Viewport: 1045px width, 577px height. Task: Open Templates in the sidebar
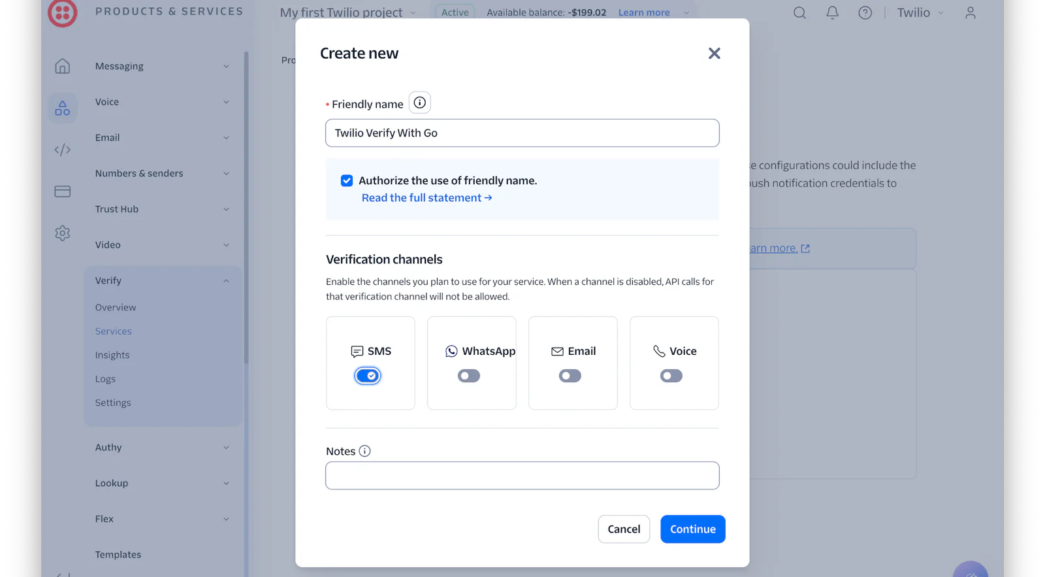click(118, 554)
